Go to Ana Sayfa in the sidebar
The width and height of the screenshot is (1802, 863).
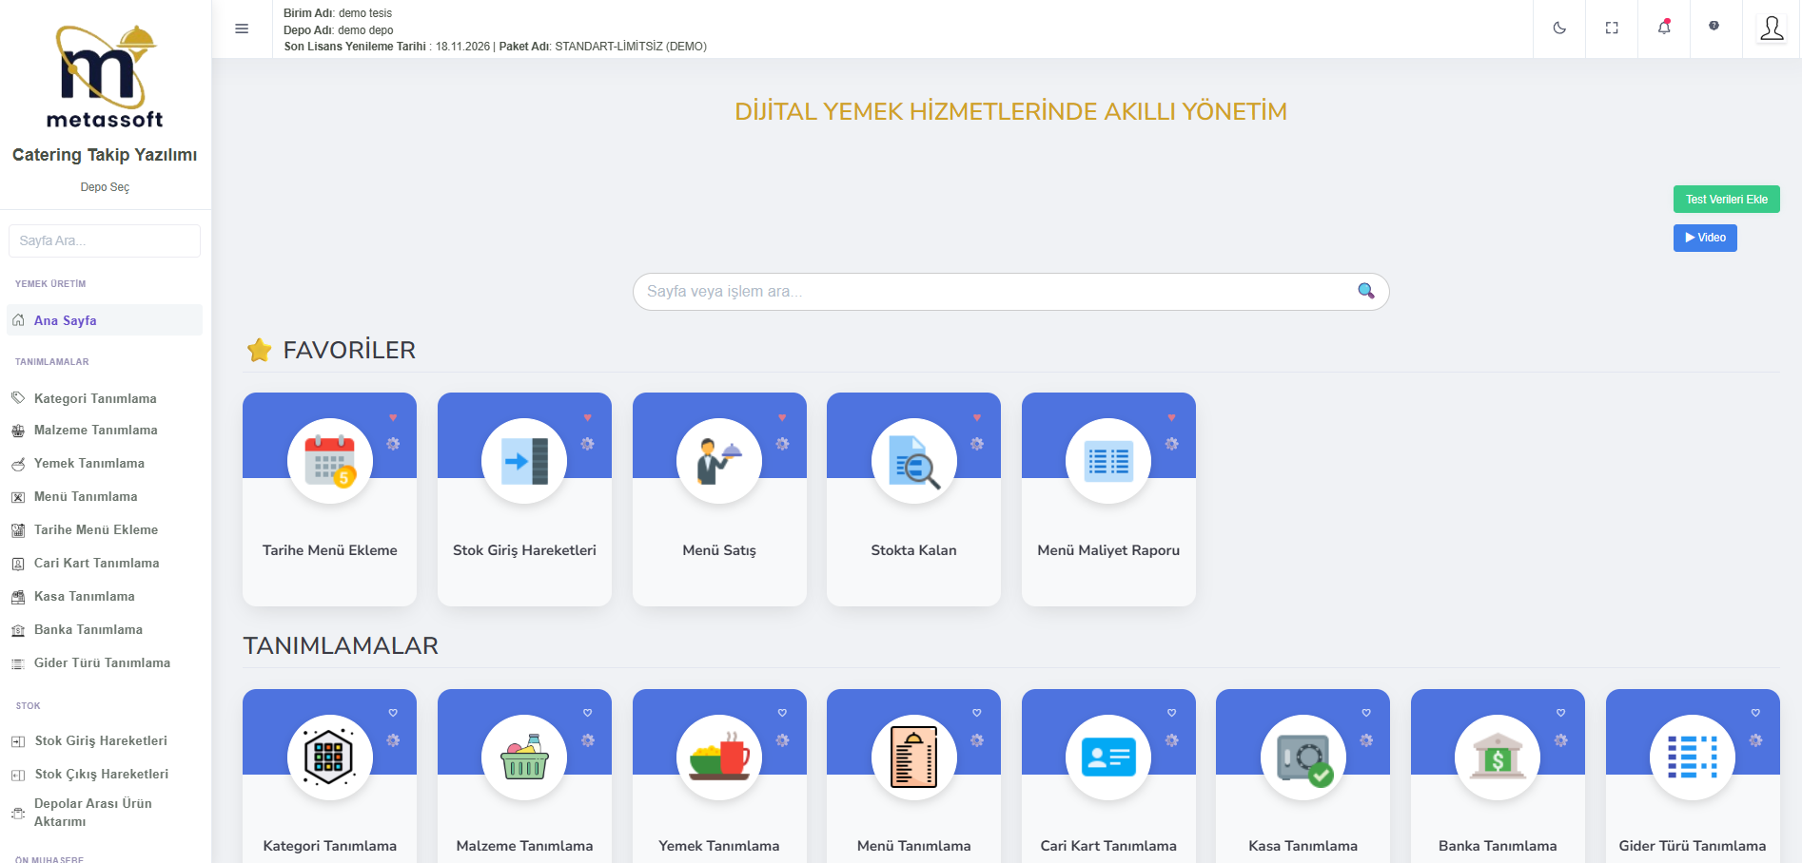(66, 320)
